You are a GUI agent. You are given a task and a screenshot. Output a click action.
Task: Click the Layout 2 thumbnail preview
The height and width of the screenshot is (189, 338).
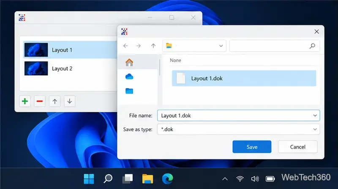point(36,68)
